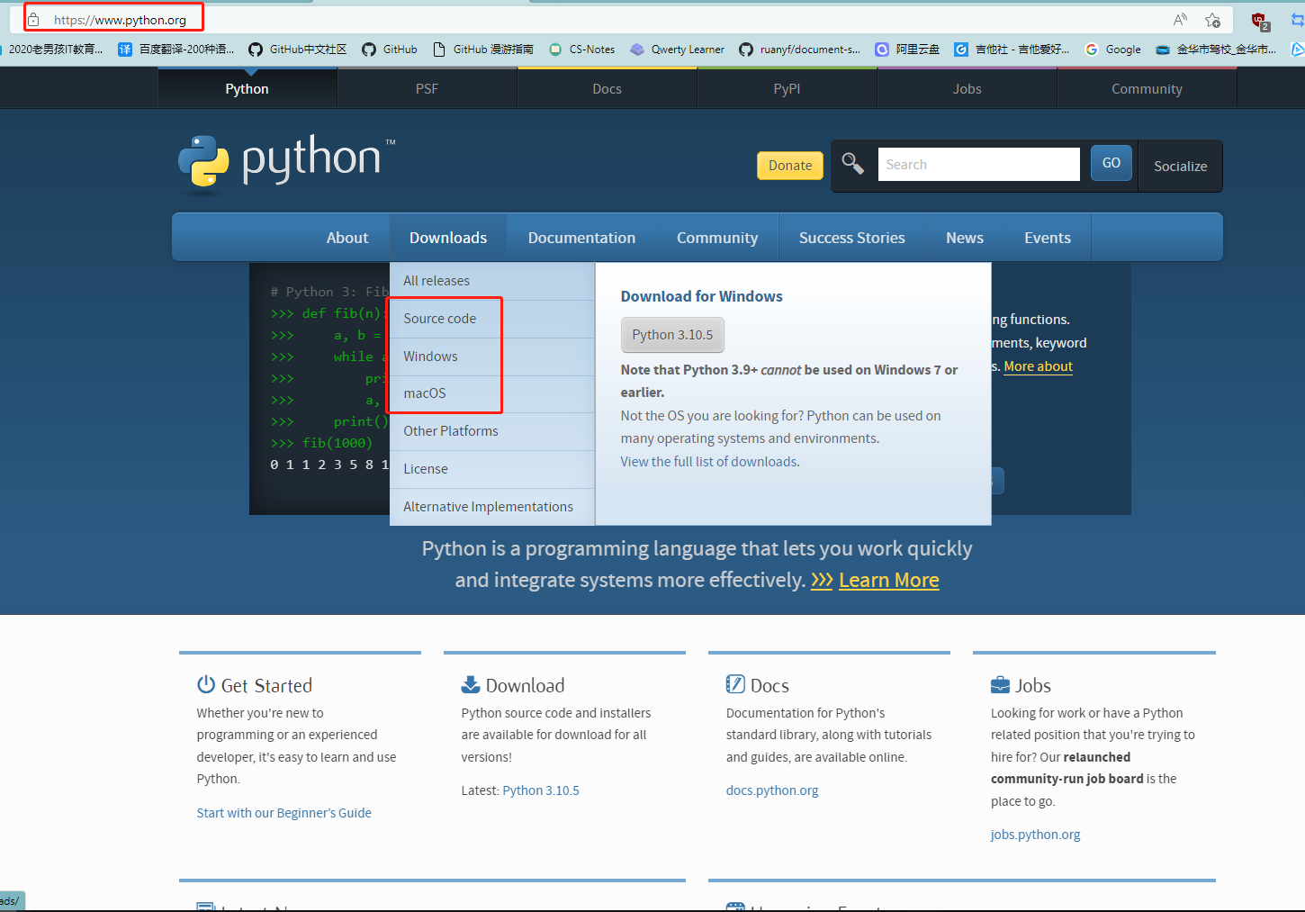Visit docs.python.org link
The width and height of the screenshot is (1305, 912).
pos(772,790)
